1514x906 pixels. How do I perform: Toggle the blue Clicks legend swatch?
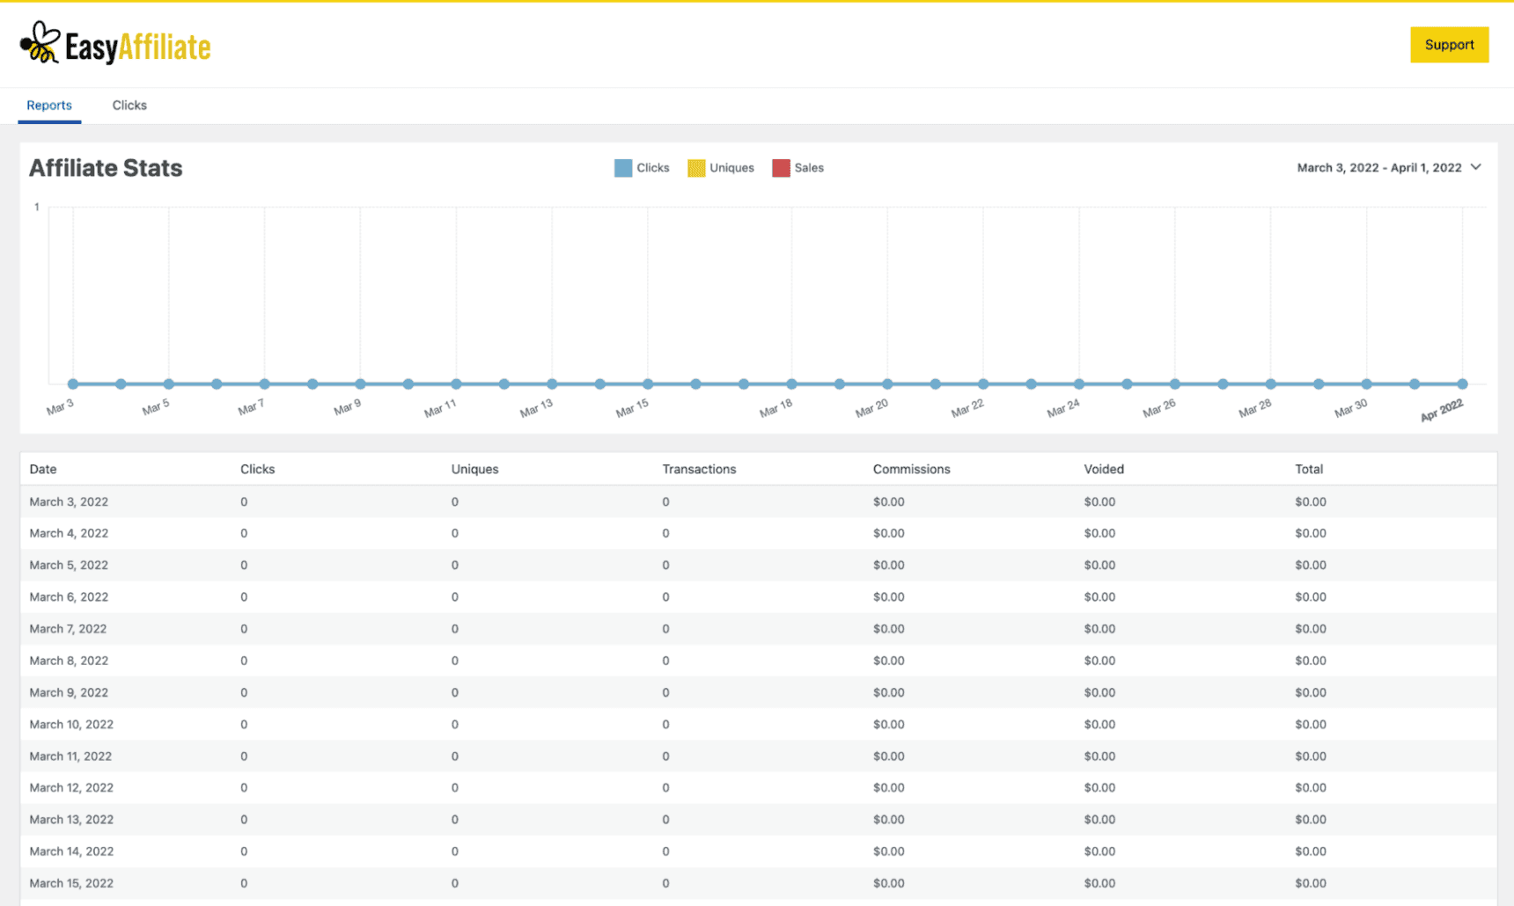pyautogui.click(x=623, y=168)
